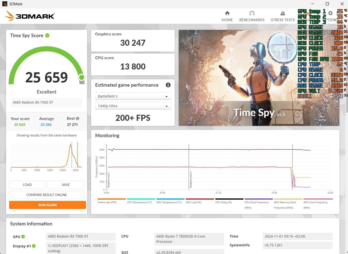The height and width of the screenshot is (254, 348).
Task: Click the orange RUN AGAIN button
Action: (48, 205)
